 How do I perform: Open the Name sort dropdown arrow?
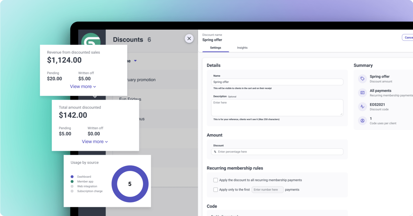136,61
